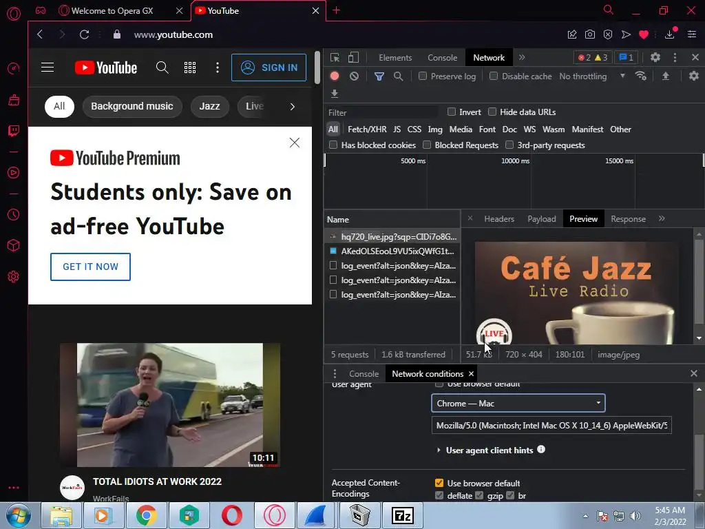
Task: Open History clock icon in sidebar
Action: [x=14, y=215]
